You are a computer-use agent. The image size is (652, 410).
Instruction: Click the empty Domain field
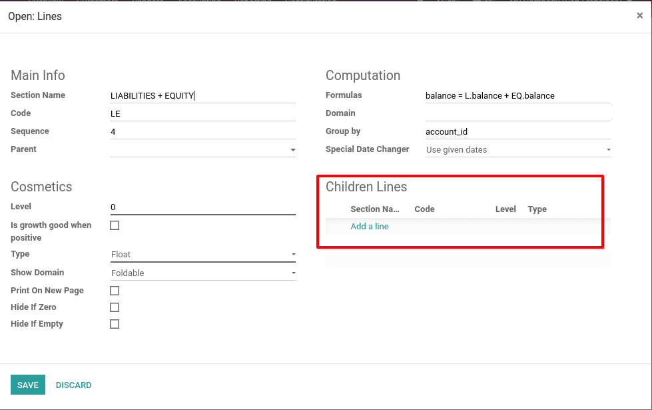coord(517,113)
